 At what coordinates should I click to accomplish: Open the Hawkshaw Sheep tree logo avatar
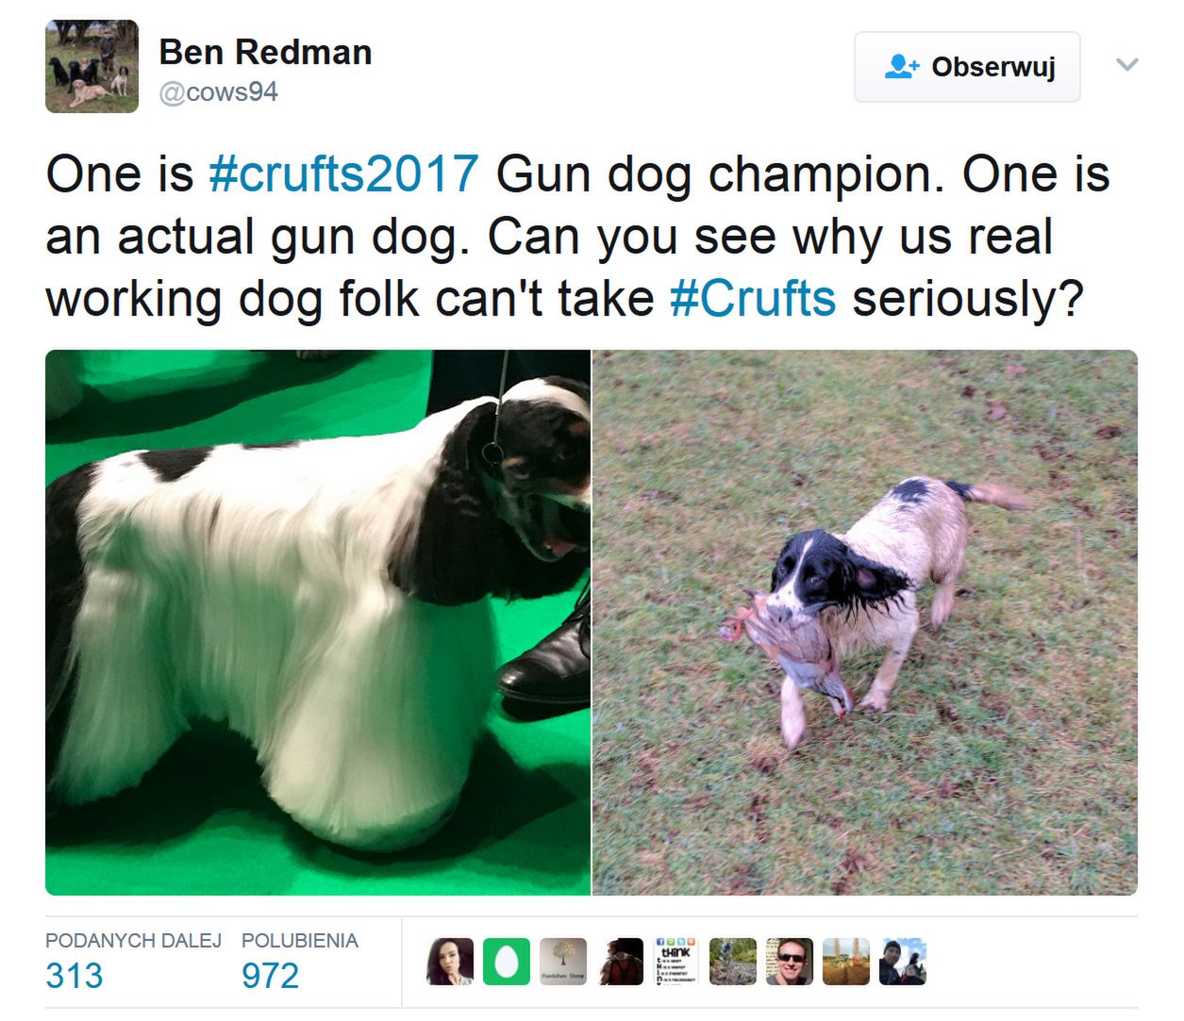563,962
